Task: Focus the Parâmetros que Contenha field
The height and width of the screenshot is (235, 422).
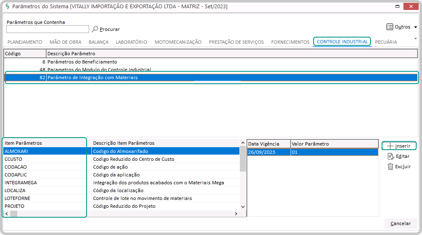Action: point(48,29)
